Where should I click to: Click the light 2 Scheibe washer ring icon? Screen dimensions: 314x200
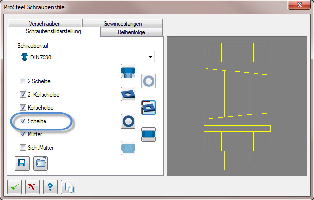coord(149,81)
